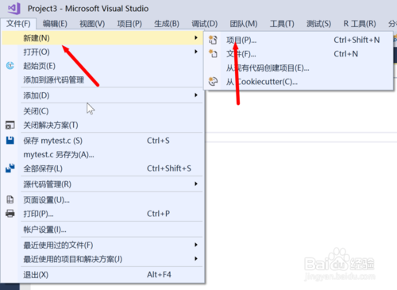Expand the 最近使用的项目和解决方案(J) submenu arrow
Image resolution: width=397 pixels, height=290 pixels.
[x=196, y=259]
